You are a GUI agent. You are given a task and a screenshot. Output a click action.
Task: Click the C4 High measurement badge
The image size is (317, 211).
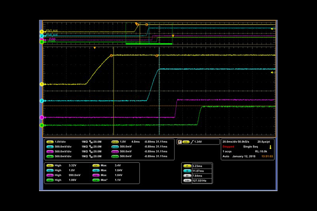(x=50, y=180)
